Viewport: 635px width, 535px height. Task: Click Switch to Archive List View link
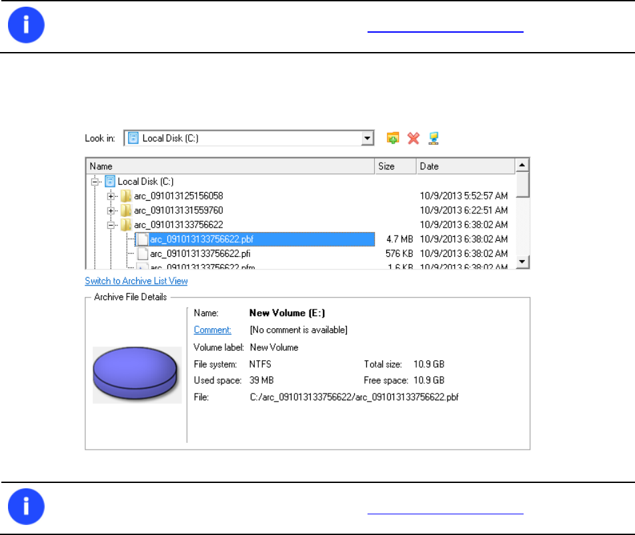pyautogui.click(x=136, y=281)
